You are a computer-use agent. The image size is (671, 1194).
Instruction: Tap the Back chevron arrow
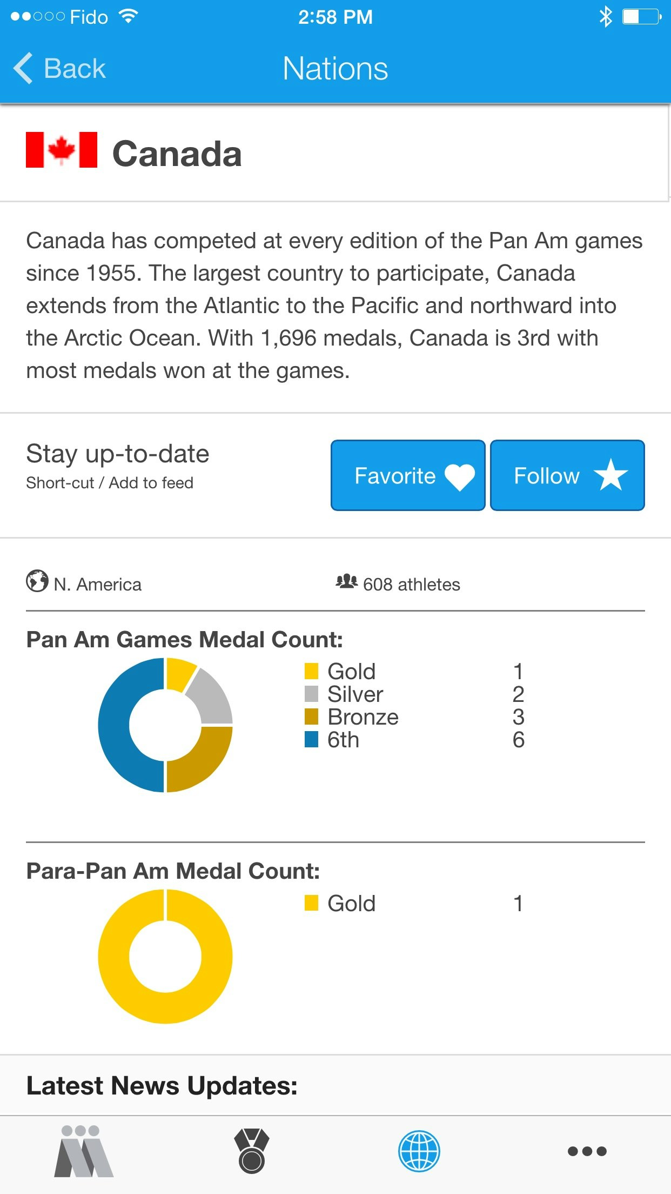(23, 69)
